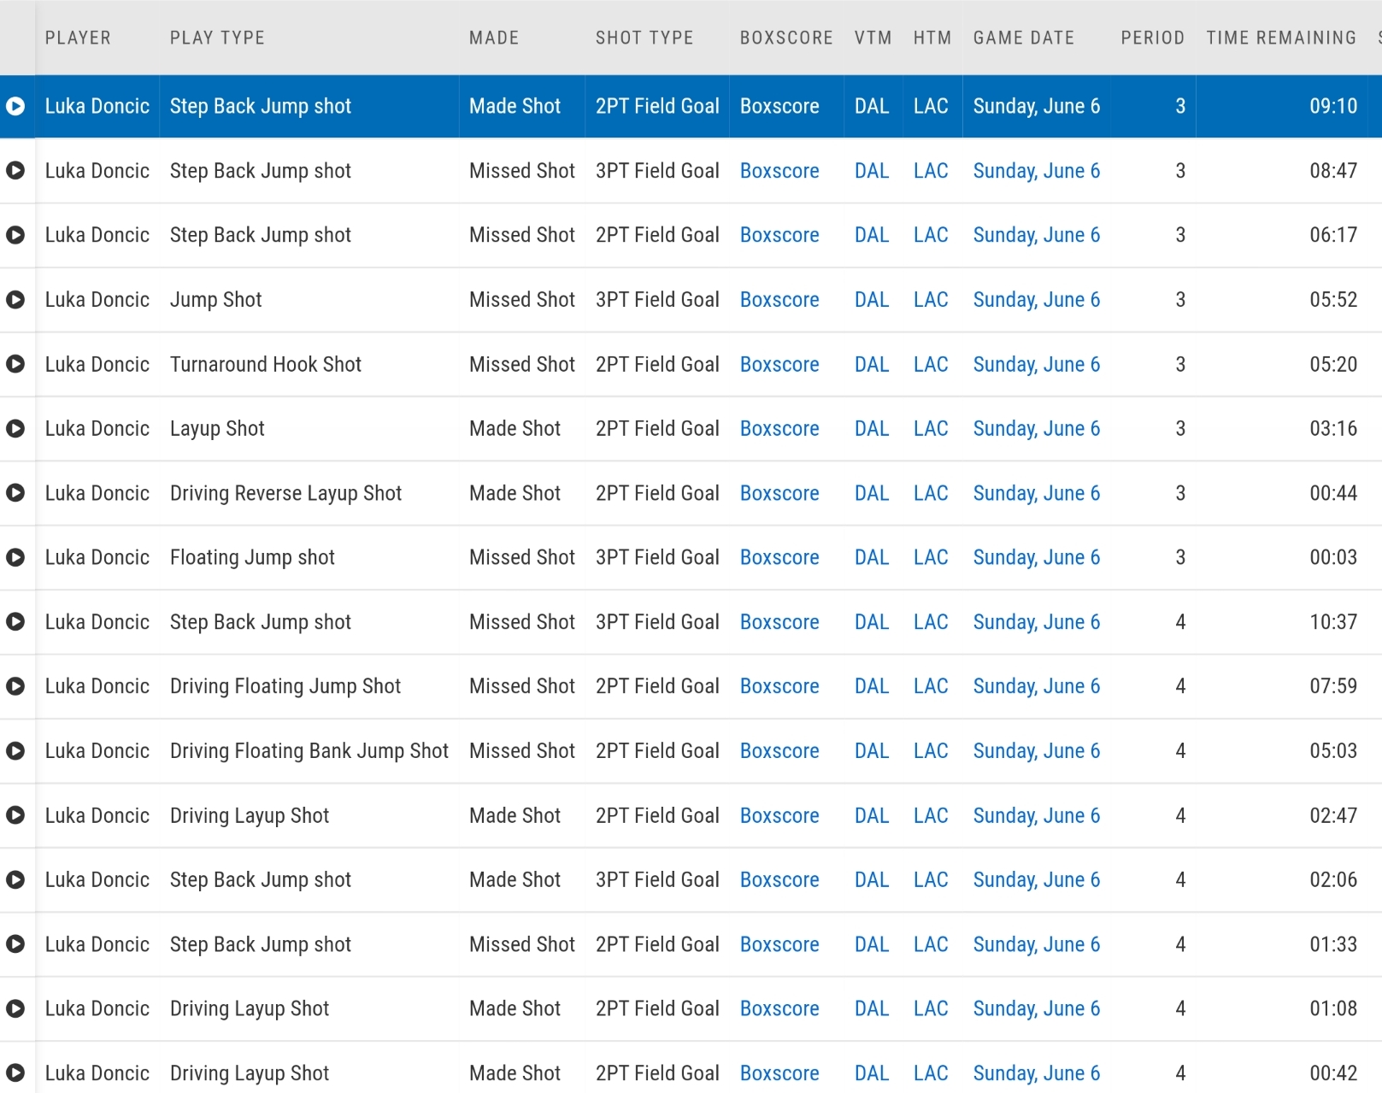This screenshot has width=1382, height=1093.
Task: Play the Driving Layup Shot clip at 02:47
Action: click(x=15, y=815)
